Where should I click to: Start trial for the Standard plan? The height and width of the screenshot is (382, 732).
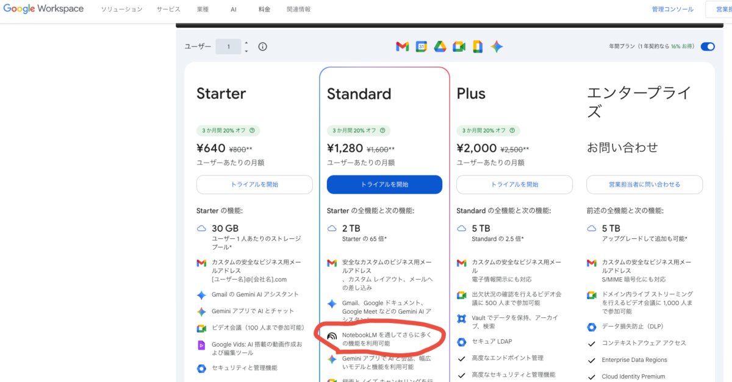[x=384, y=185]
